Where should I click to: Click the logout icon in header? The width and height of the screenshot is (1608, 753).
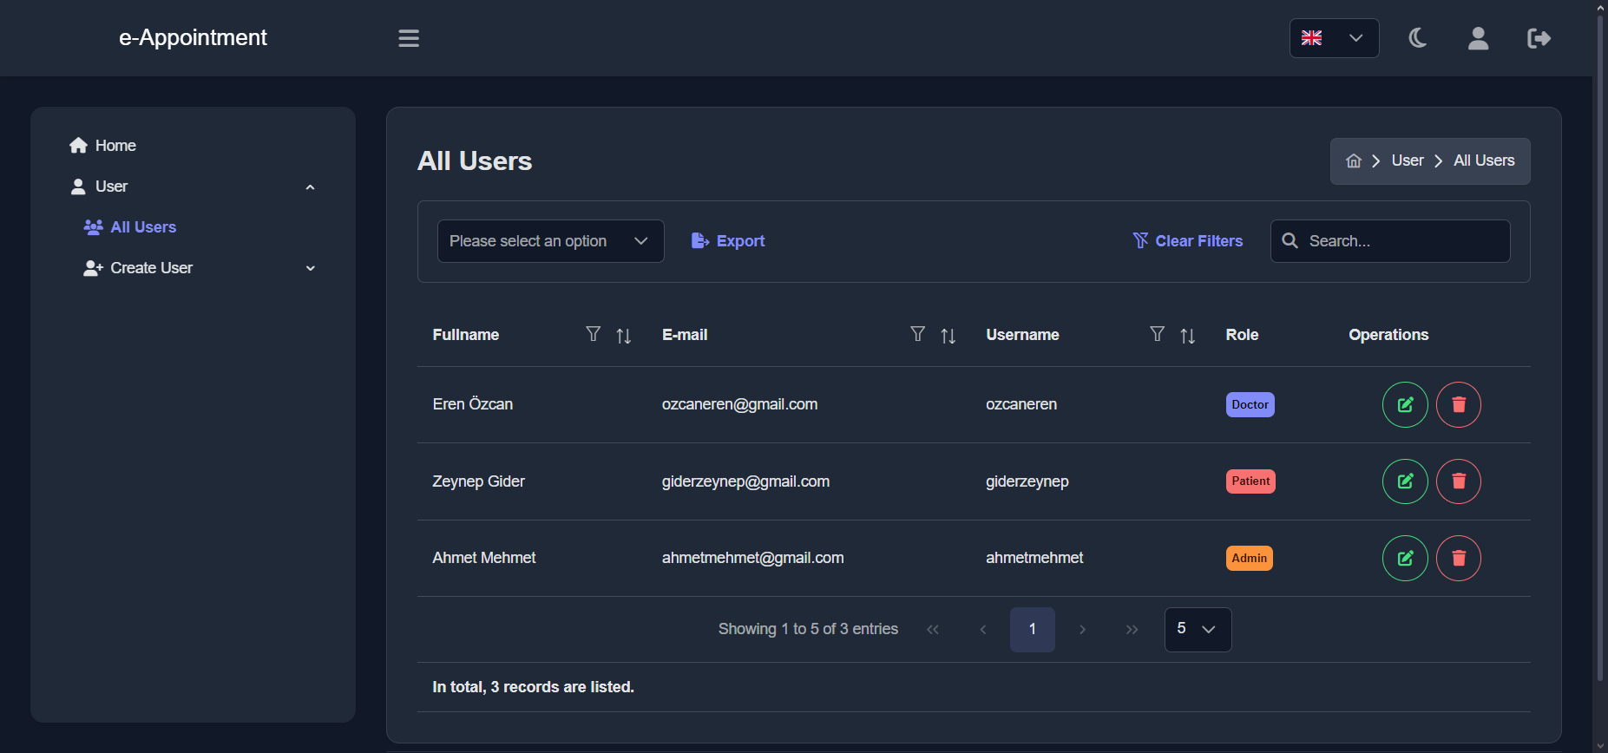[1539, 38]
